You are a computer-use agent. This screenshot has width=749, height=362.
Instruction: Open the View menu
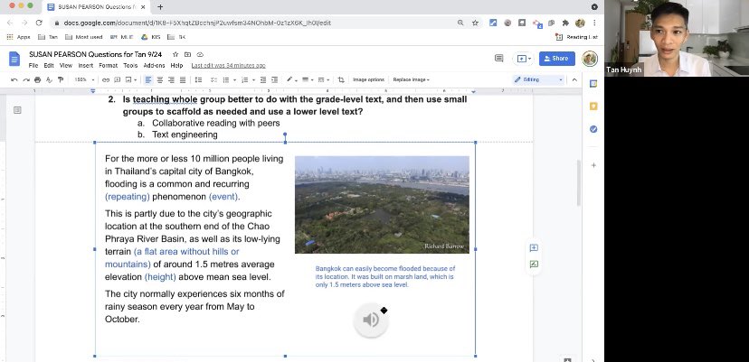point(66,65)
